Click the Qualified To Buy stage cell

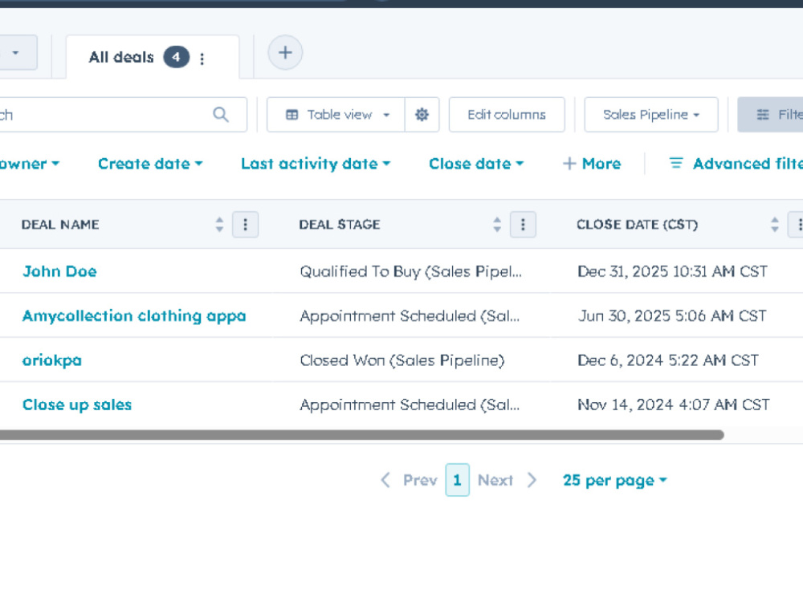[410, 271]
